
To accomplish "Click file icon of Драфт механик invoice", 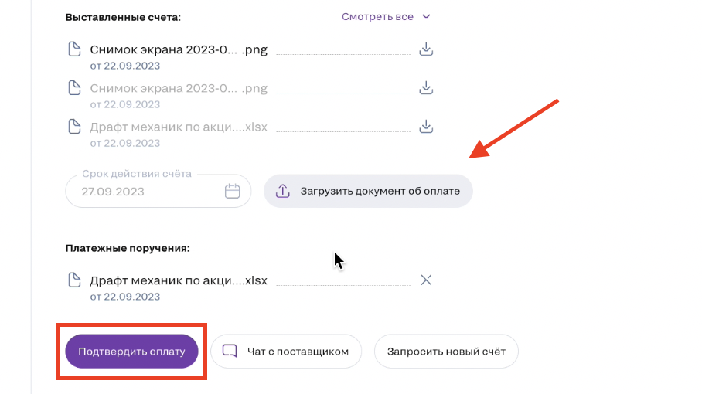I will (x=74, y=127).
